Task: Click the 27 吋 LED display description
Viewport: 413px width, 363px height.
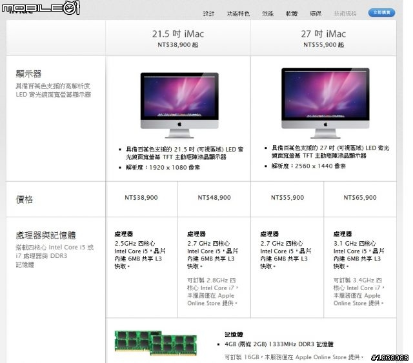Action: tap(330, 152)
